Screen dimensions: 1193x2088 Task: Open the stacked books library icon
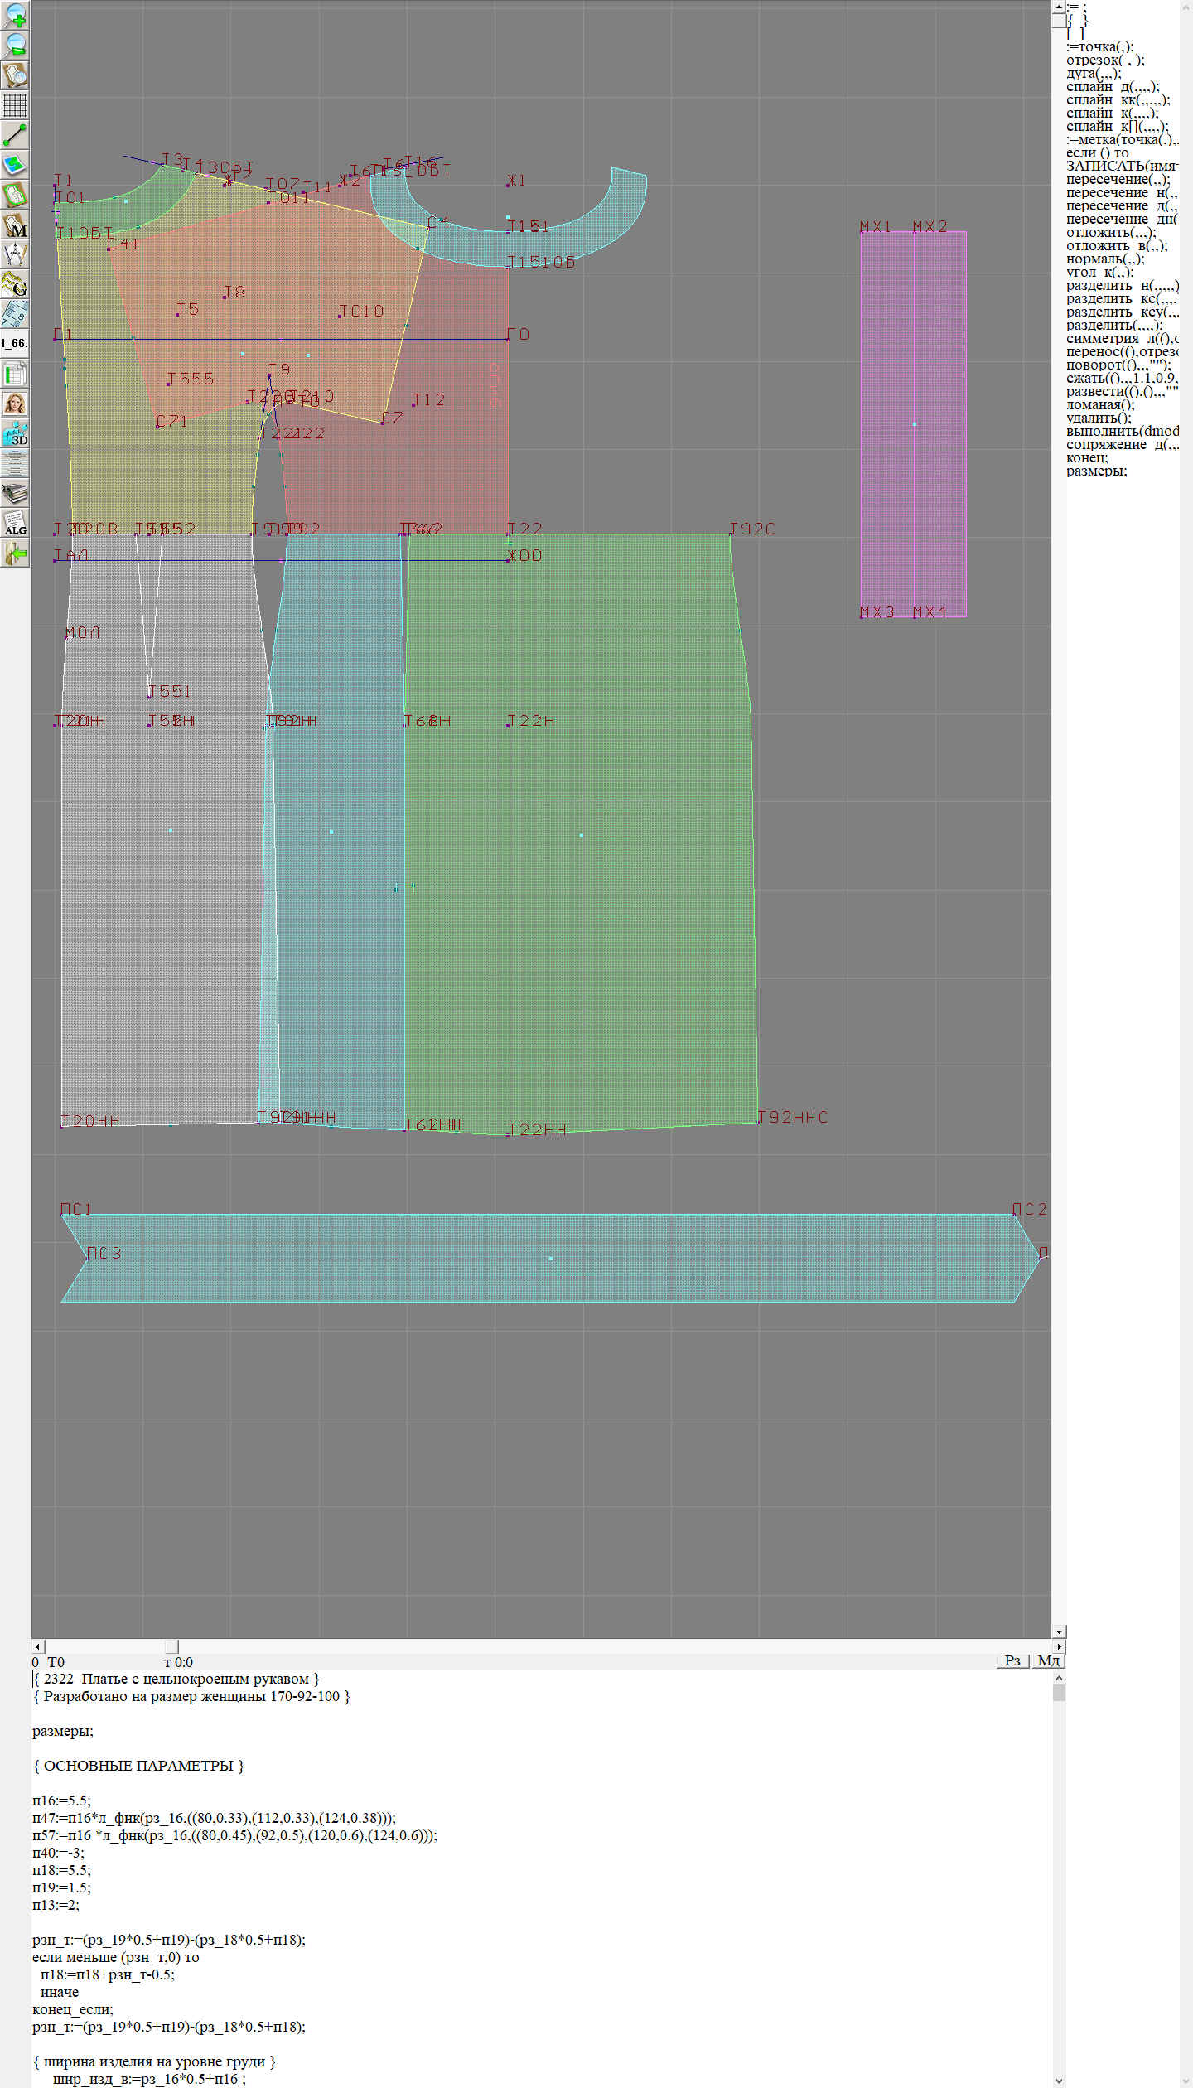(x=15, y=494)
